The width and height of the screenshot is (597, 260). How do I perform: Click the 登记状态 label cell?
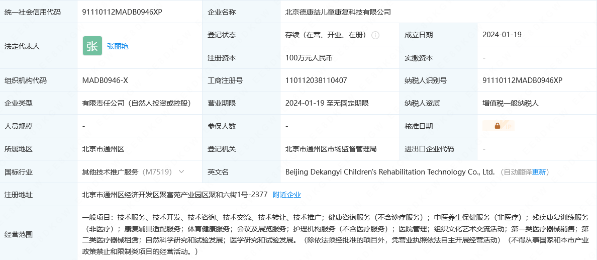click(241, 35)
